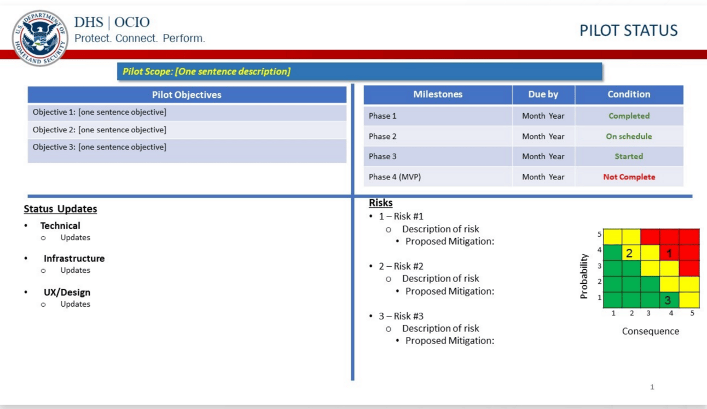Select the "1 – Risk #1" bullet
Viewport: 707px width, 409px height.
(x=401, y=216)
